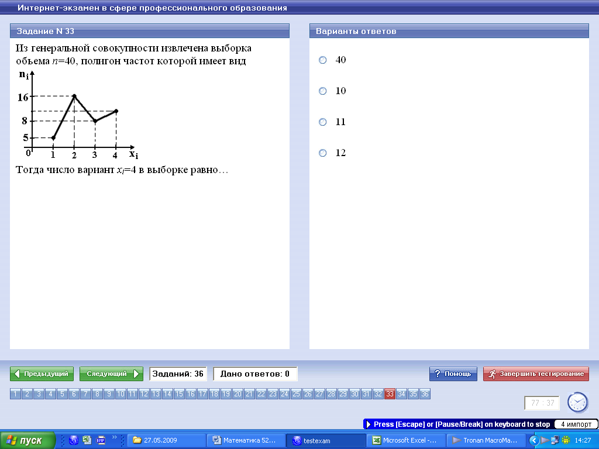Choose the radio button for 11
Screen dimensions: 599x449
click(322, 122)
